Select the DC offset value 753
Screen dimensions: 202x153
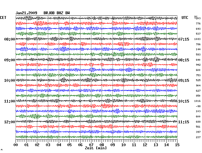(198, 75)
